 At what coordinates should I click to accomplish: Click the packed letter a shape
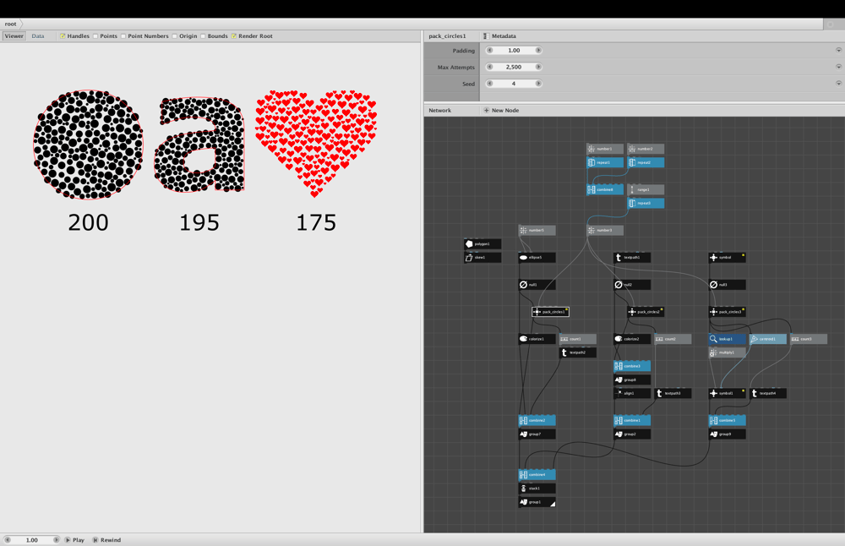pos(199,144)
